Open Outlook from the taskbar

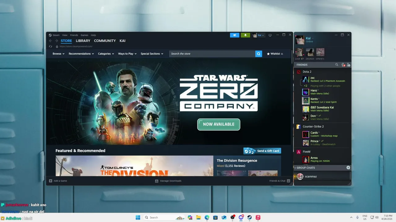[224, 217]
